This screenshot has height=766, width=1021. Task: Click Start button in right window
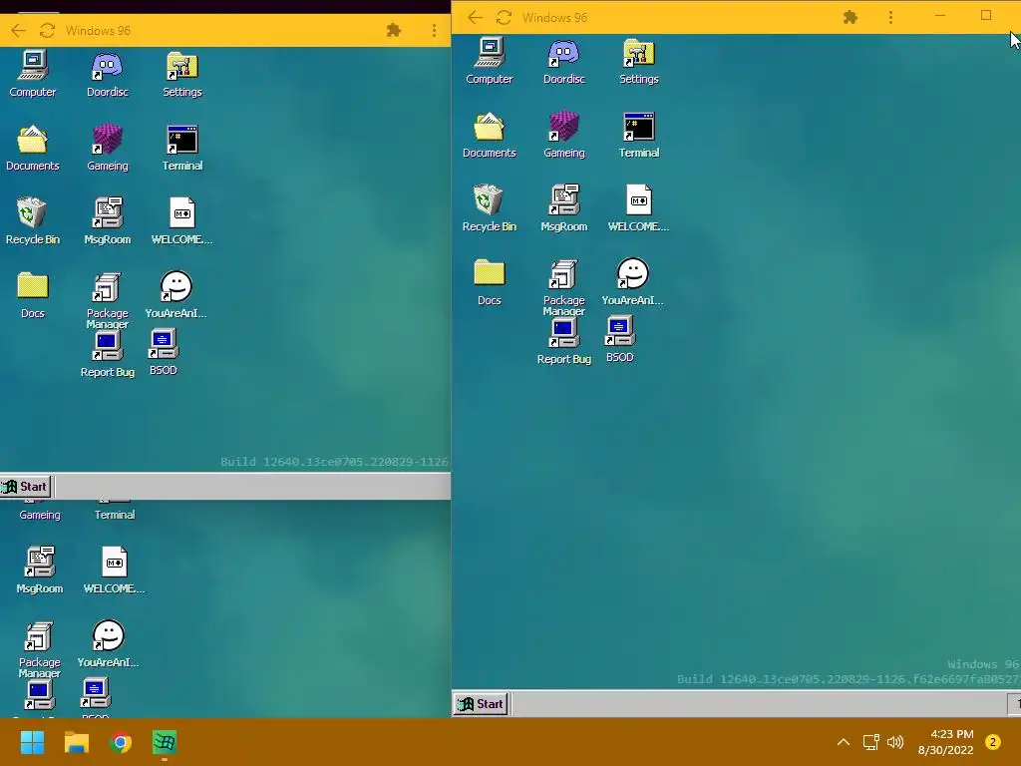click(482, 704)
